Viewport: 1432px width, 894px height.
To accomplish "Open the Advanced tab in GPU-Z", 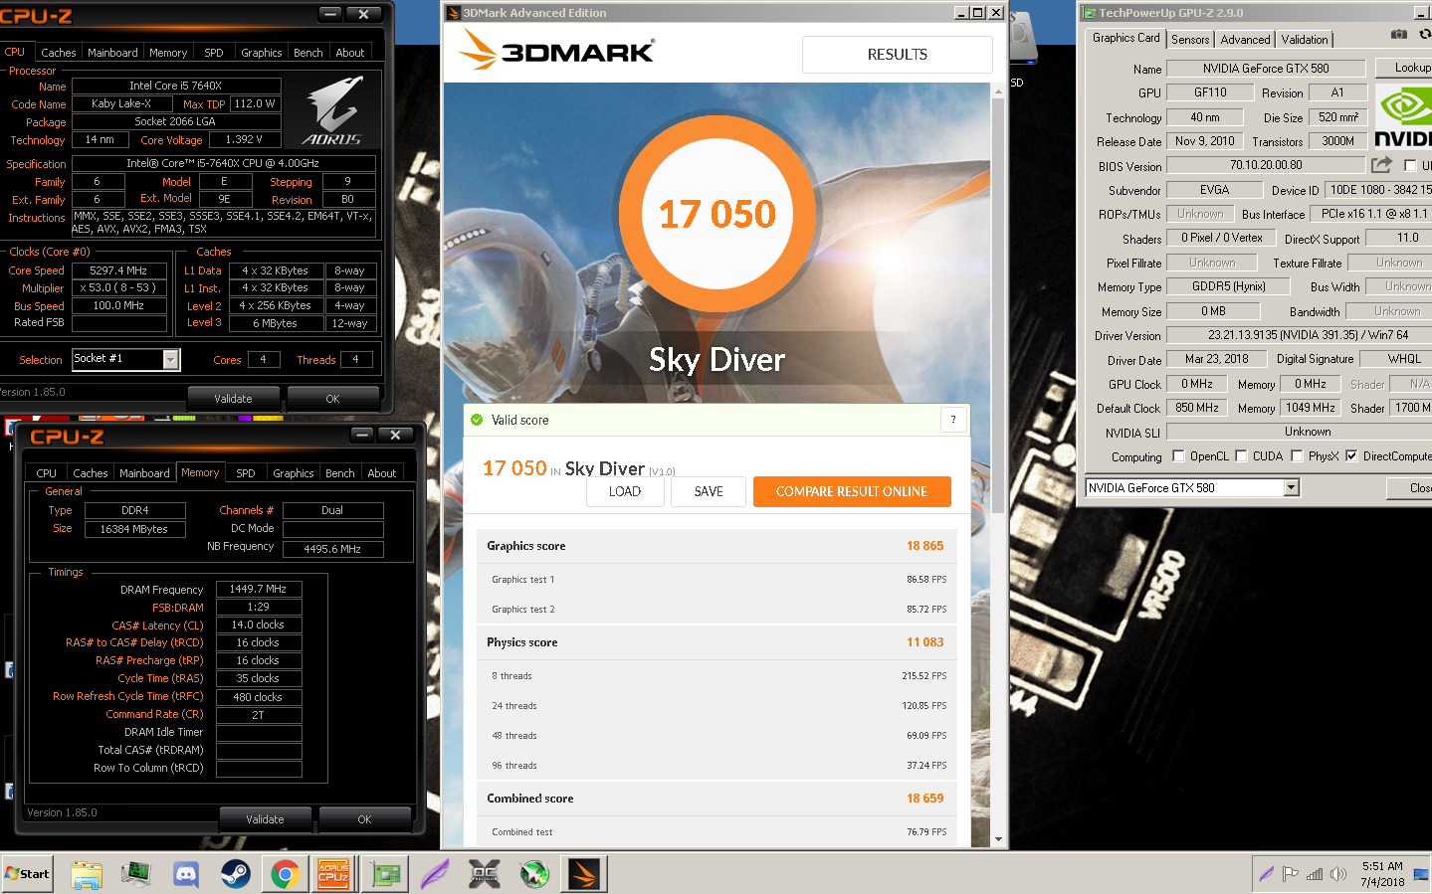I will 1245,40.
